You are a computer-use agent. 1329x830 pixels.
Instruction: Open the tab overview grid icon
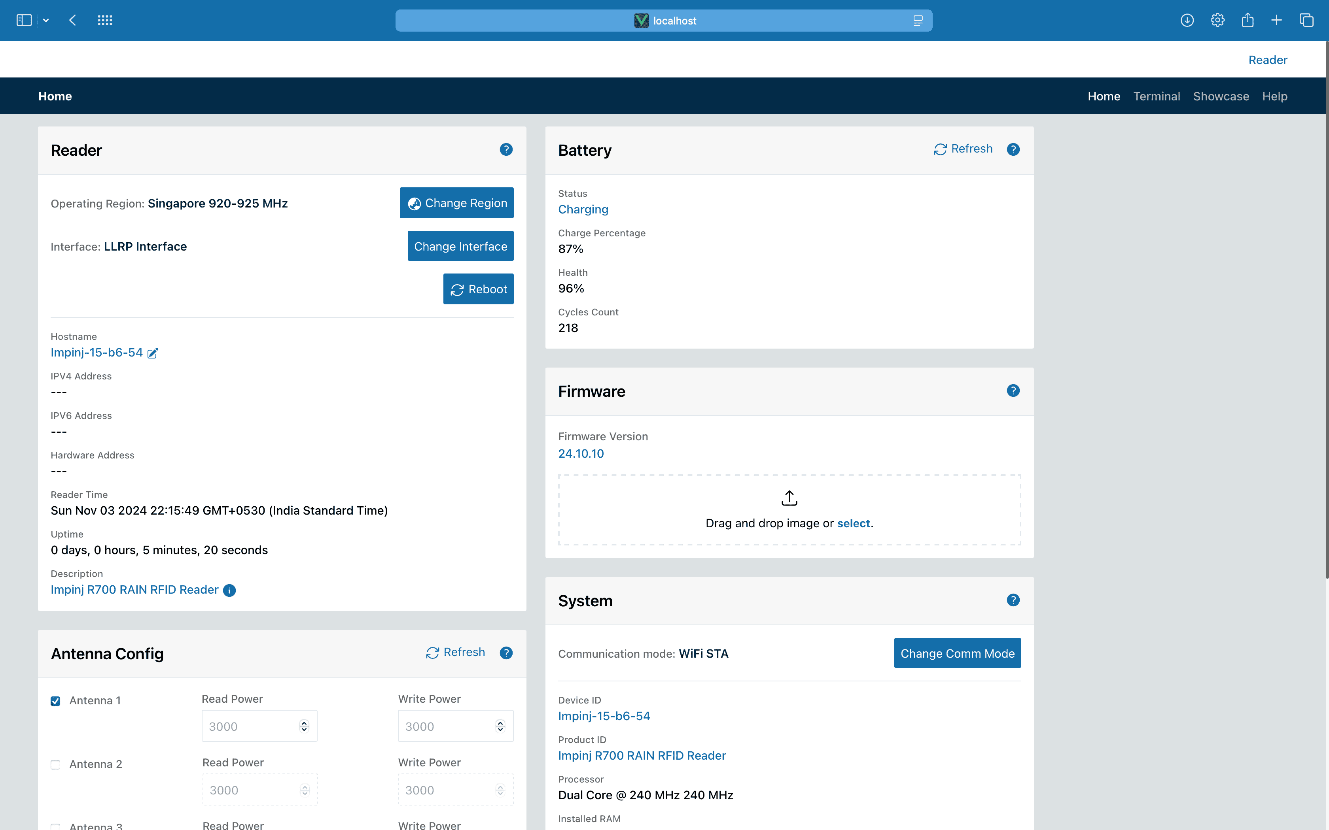pos(105,20)
